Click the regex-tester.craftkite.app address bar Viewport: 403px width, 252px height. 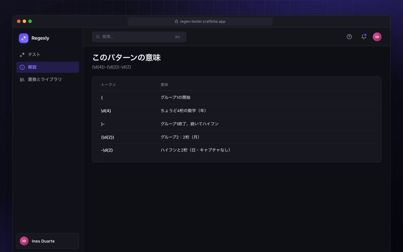[200, 21]
